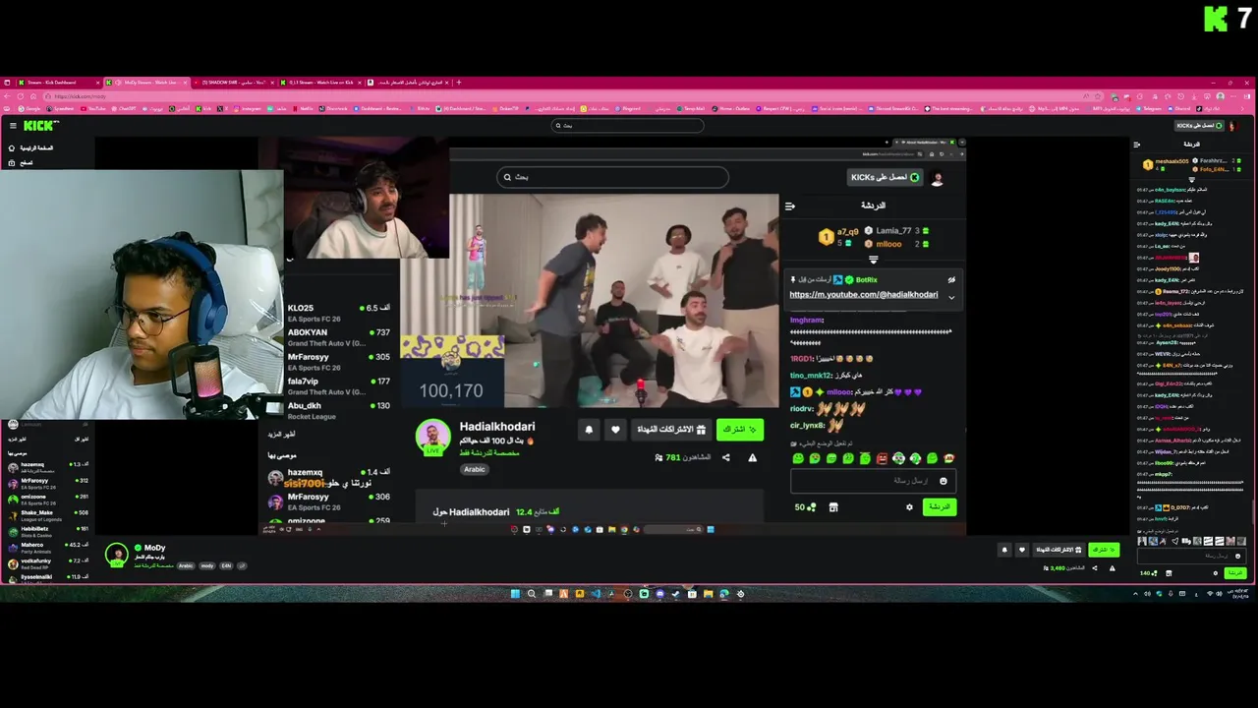Open the Netflix bookmark in bookmarks bar

point(305,108)
